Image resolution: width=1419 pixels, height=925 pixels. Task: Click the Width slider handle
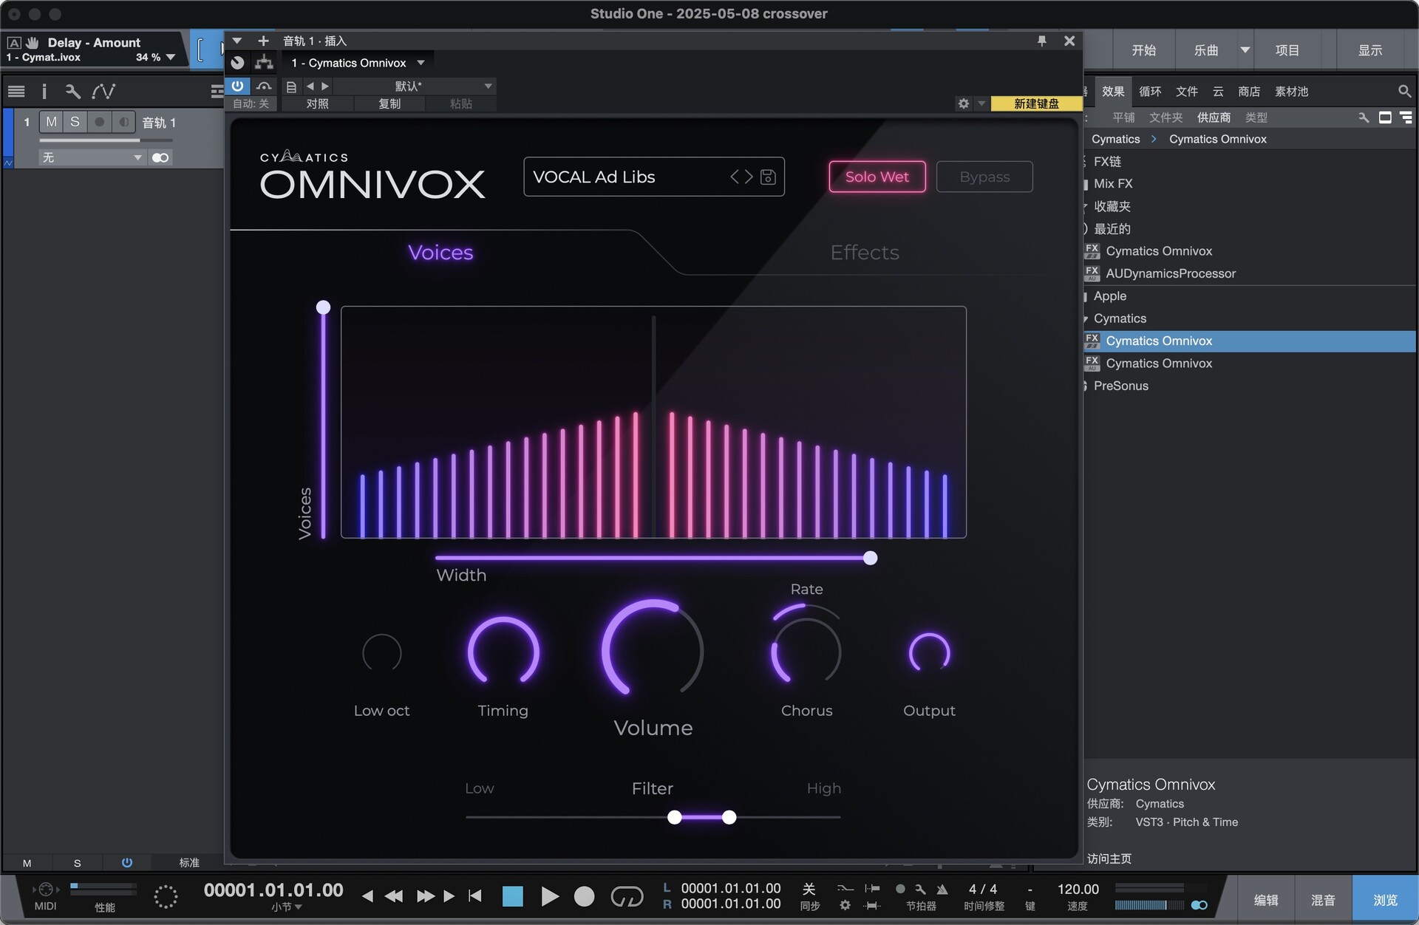871,558
